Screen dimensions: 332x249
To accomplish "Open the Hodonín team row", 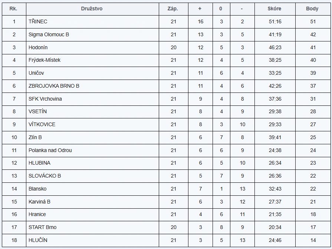I will click(x=38, y=47).
